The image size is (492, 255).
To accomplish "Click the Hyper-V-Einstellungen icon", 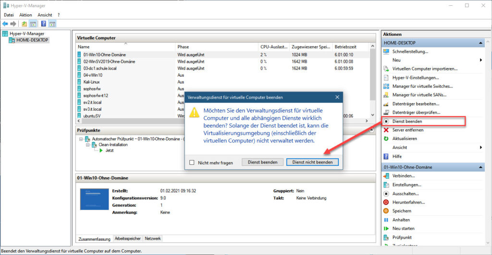I will pyautogui.click(x=386, y=78).
